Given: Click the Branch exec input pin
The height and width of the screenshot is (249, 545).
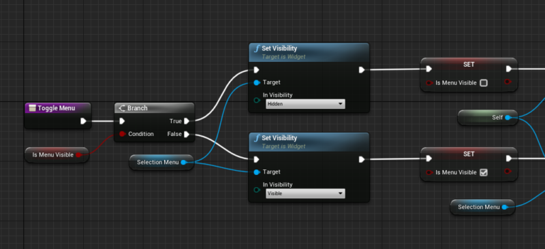Looking at the screenshot, I should pyautogui.click(x=122, y=121).
